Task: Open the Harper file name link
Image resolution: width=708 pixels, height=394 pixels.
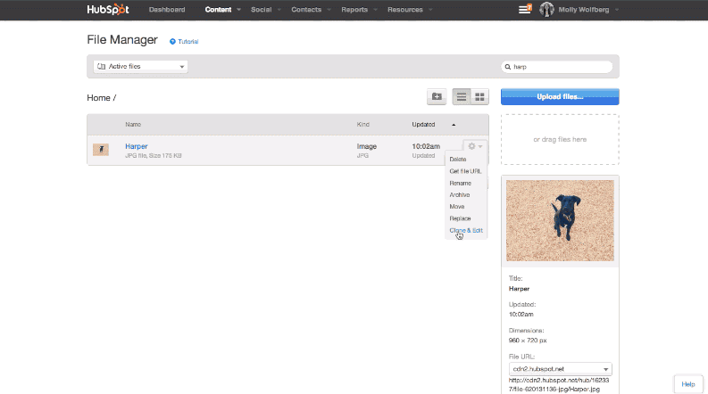Action: point(137,145)
